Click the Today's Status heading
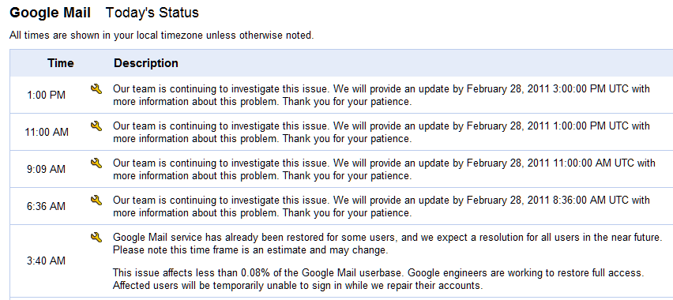 (x=152, y=13)
